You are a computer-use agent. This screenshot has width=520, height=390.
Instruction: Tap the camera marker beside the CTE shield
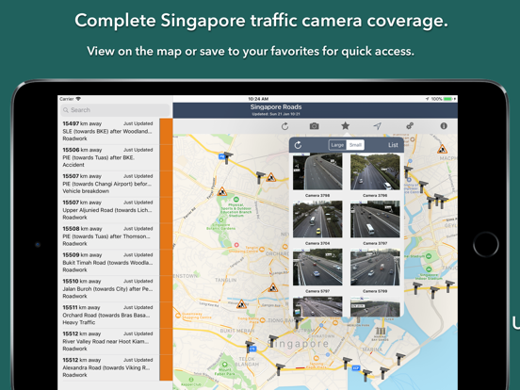tap(250, 346)
